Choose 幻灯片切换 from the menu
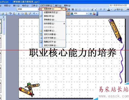Screen dimensions: 129x100 tap(53, 38)
